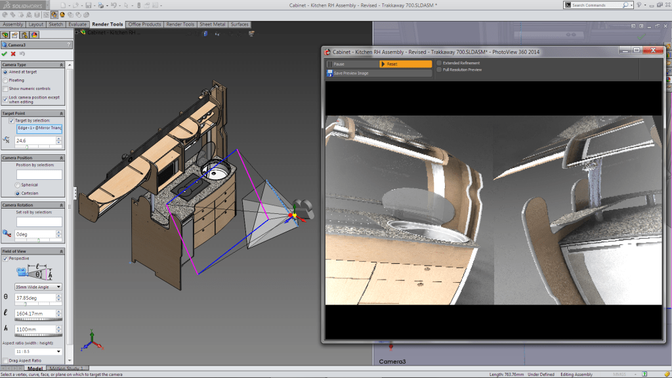This screenshot has width=672, height=378.
Task: Collapse the Camera Type section
Action: coord(61,65)
